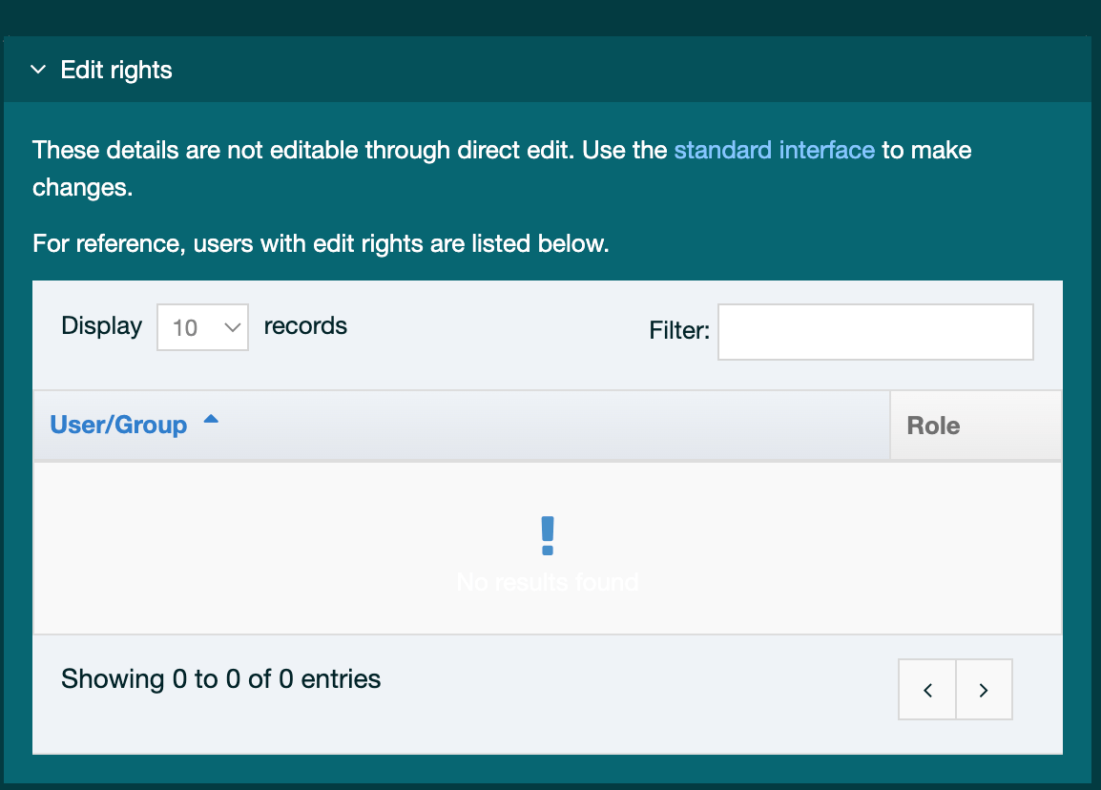Screen dimensions: 1101x790
Task: Click the records label after the dropdown
Action: [x=305, y=325]
